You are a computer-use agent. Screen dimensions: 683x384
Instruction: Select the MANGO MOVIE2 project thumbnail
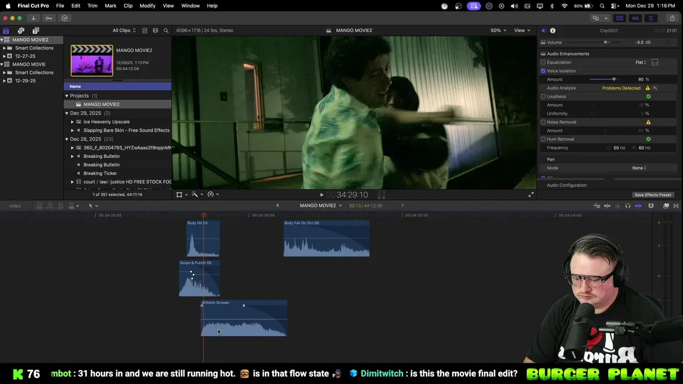click(x=92, y=61)
